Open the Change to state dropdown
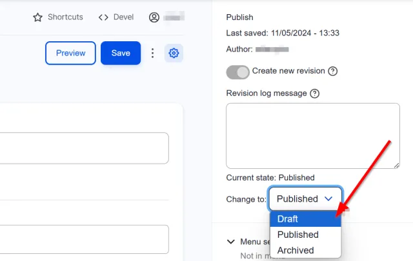413x261 pixels. [305, 199]
